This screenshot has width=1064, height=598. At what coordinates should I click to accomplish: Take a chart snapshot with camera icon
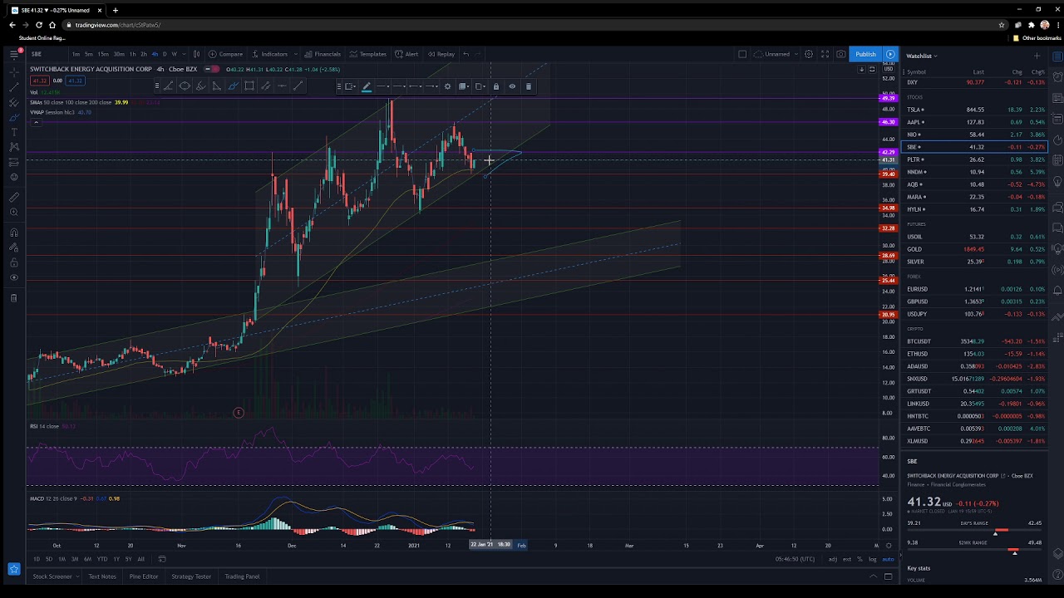(841, 54)
